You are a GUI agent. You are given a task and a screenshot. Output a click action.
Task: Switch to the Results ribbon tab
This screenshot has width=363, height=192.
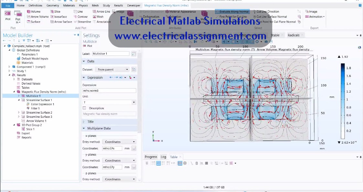click(119, 5)
